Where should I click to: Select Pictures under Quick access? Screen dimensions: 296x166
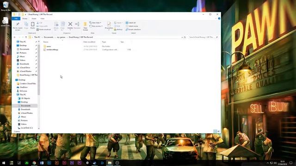23,53
